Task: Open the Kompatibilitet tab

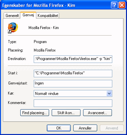Action: point(48,16)
